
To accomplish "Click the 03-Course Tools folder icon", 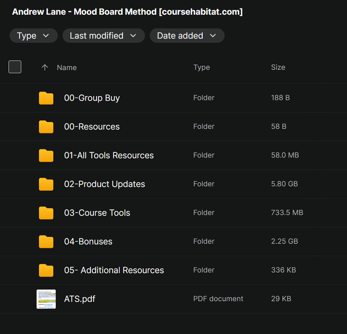I will tap(46, 213).
